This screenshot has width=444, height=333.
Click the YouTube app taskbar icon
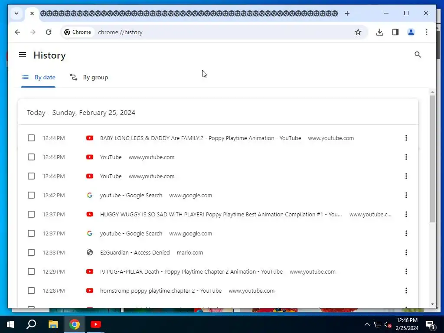point(96,324)
